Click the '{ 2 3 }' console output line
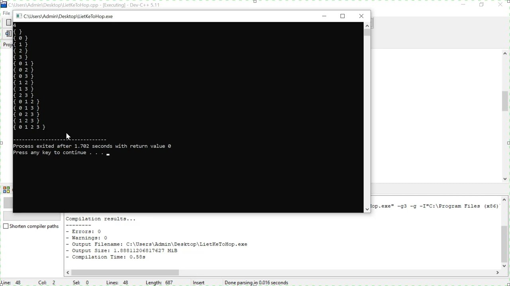The height and width of the screenshot is (286, 510). [24, 95]
